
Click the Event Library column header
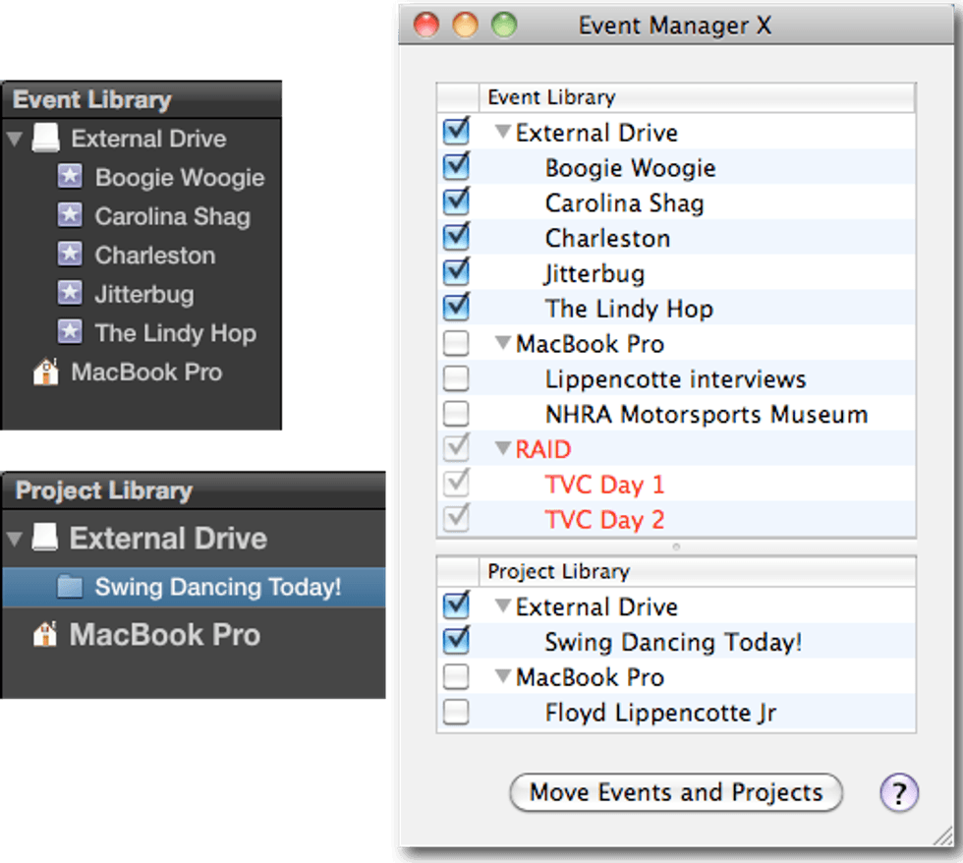pyautogui.click(x=697, y=97)
